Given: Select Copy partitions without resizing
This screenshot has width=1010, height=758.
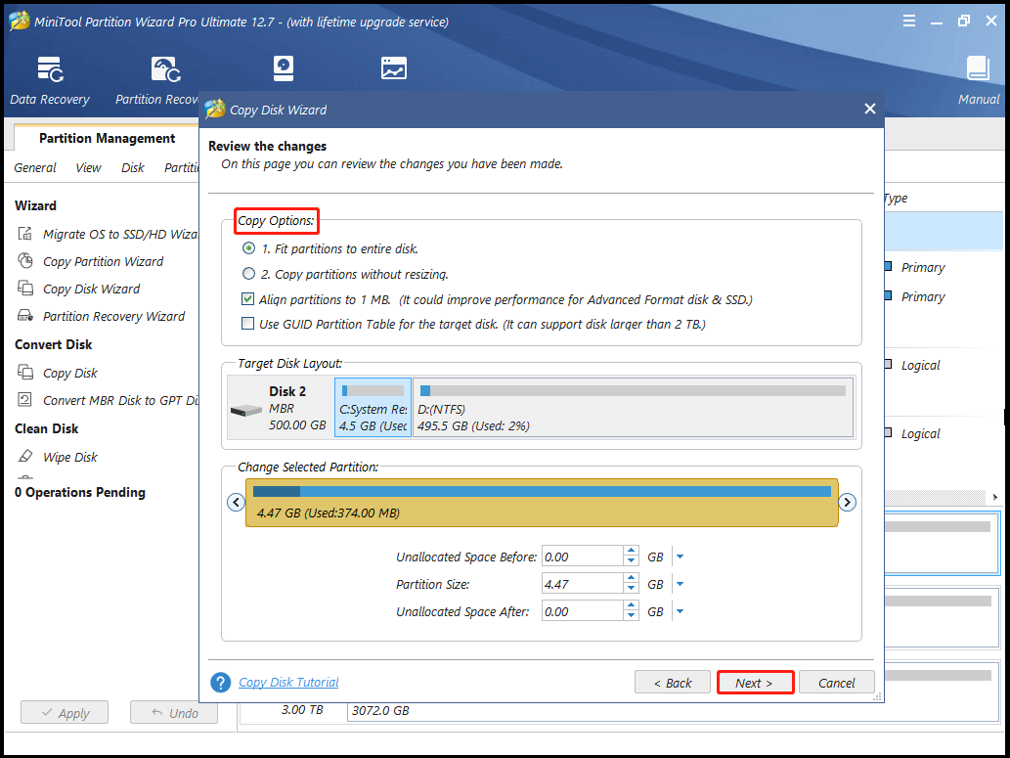Looking at the screenshot, I should pyautogui.click(x=248, y=274).
